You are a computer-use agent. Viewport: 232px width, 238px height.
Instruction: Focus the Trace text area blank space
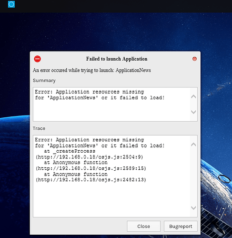tap(111, 199)
